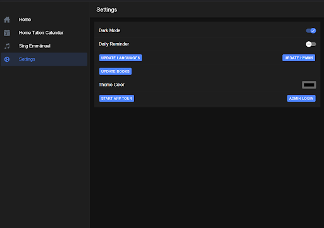
Task: Click the Update Languages button
Action: pyautogui.click(x=120, y=58)
